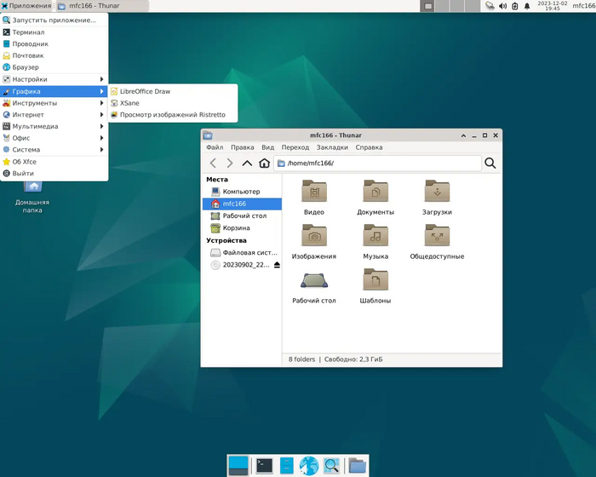Viewport: 596px width, 477px height.
Task: Open the Документы folder
Action: (x=375, y=198)
